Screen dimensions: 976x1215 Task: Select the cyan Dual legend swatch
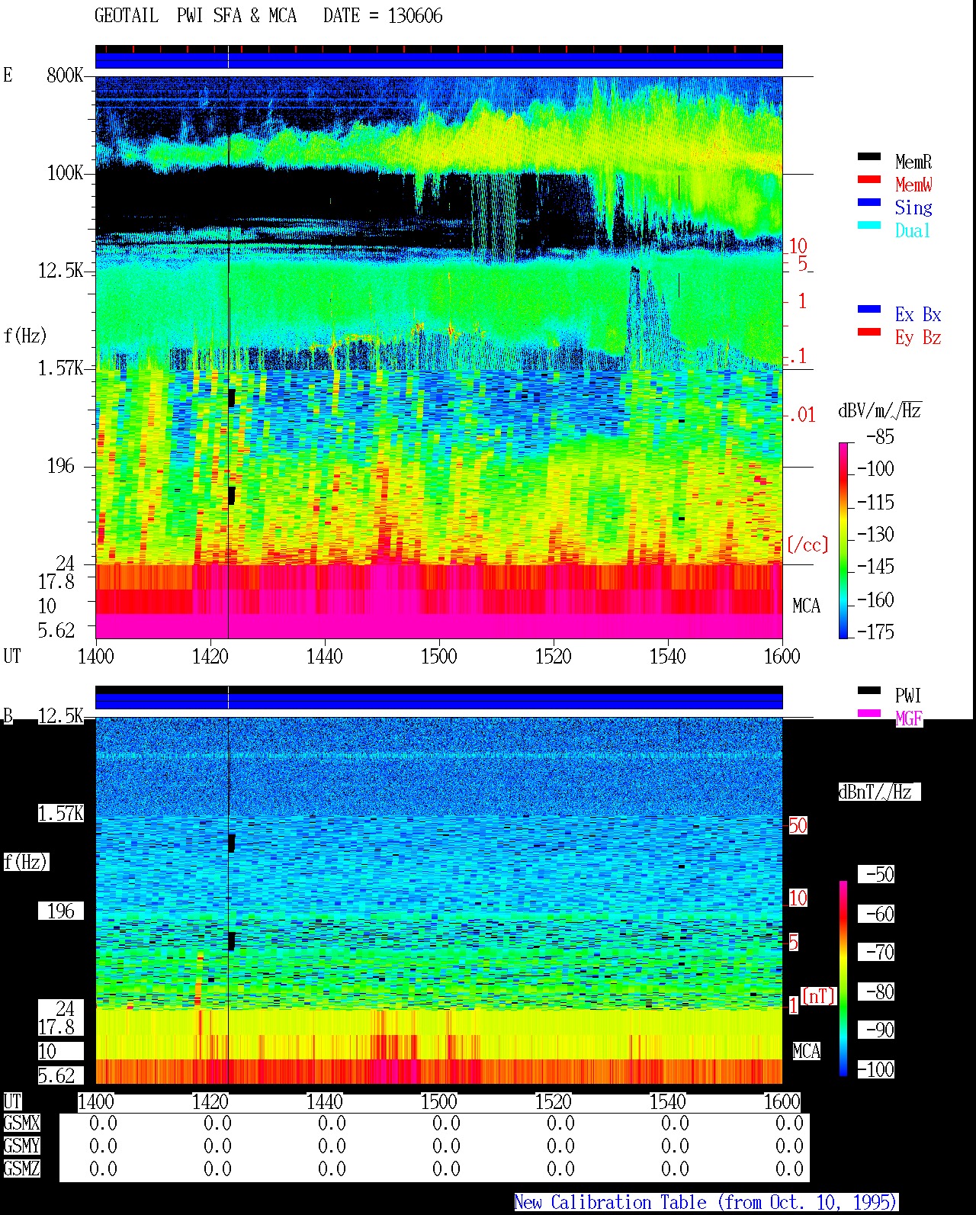(x=869, y=226)
